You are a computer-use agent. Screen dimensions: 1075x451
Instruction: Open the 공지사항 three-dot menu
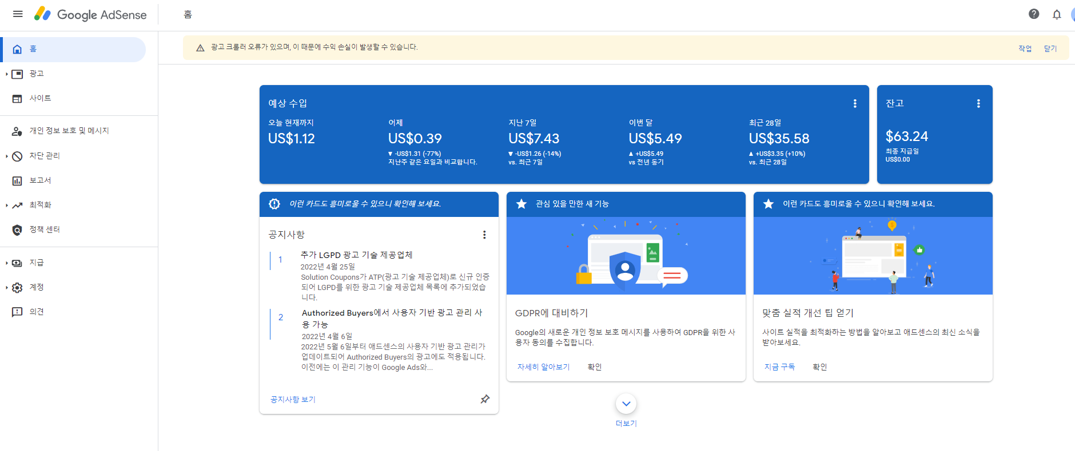coord(484,235)
